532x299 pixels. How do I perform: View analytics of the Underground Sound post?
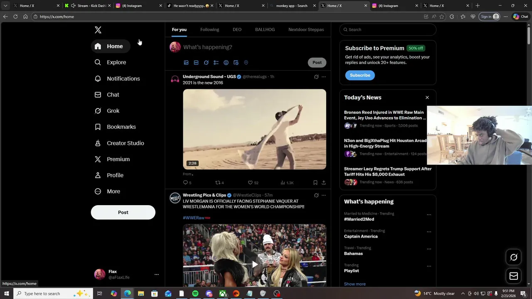click(287, 183)
